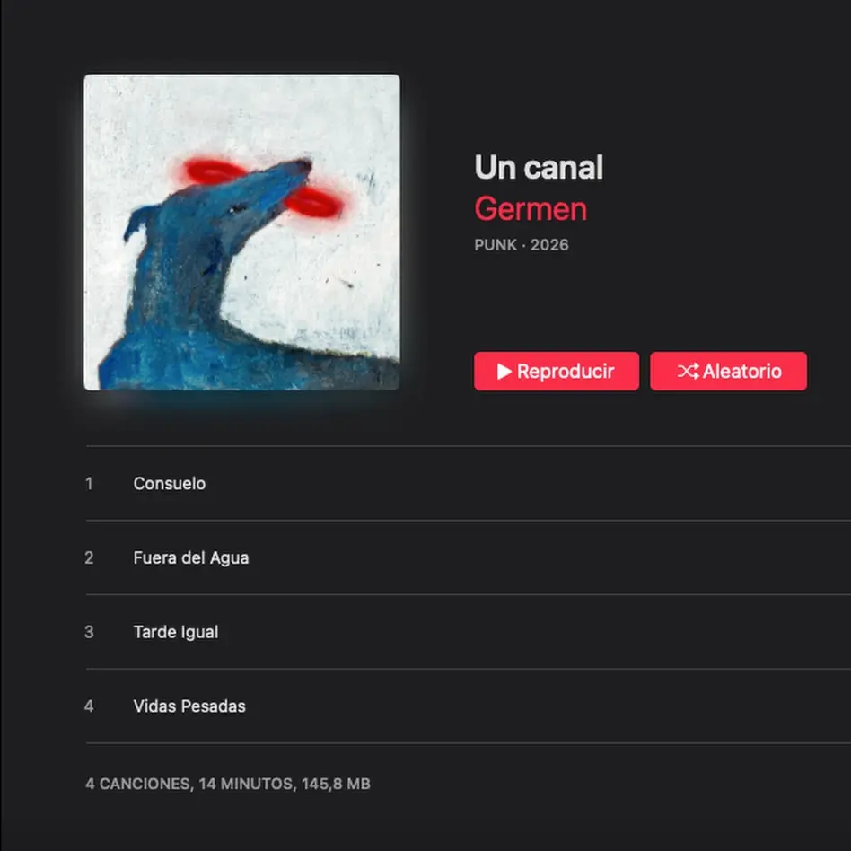
Task: Click track number 3 beside Tarde Igual
Action: pos(89,632)
